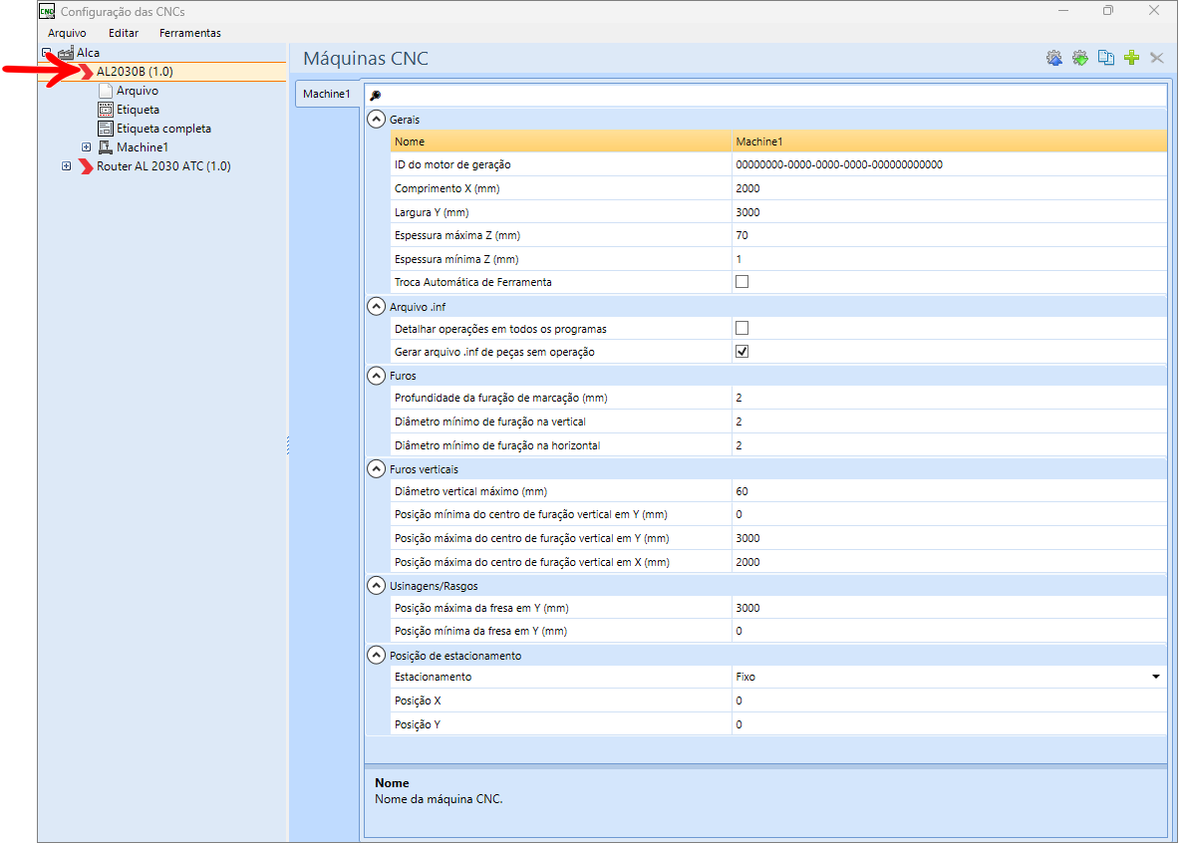Edit Posição Y value
Viewport: 1184px width, 845px height.
(x=949, y=724)
